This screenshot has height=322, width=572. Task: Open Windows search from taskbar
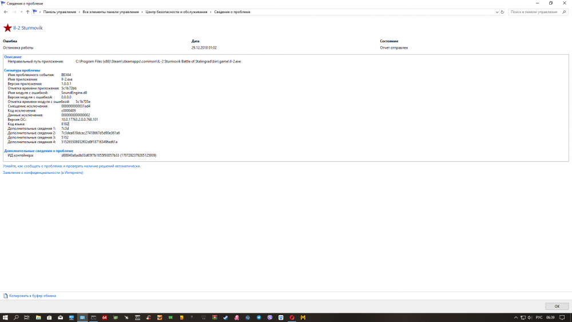16,317
